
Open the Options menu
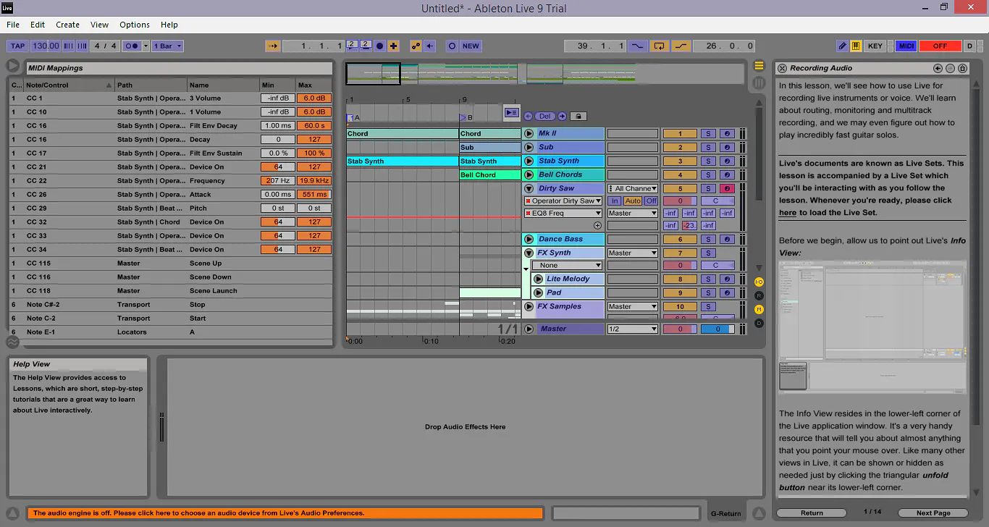point(134,24)
